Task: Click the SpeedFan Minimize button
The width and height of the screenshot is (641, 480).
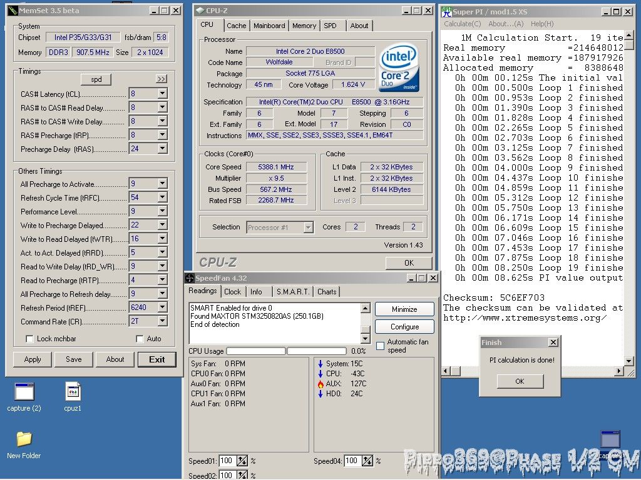Action: click(404, 309)
